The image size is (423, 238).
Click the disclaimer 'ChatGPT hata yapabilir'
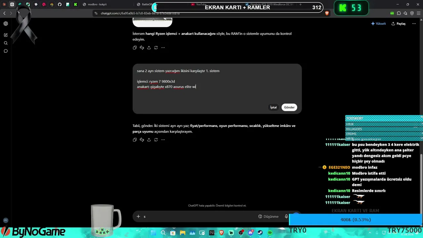tap(217, 206)
